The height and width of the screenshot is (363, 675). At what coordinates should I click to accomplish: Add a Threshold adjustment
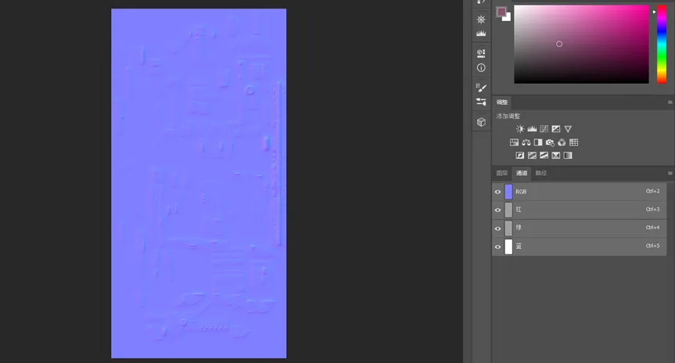pos(544,156)
